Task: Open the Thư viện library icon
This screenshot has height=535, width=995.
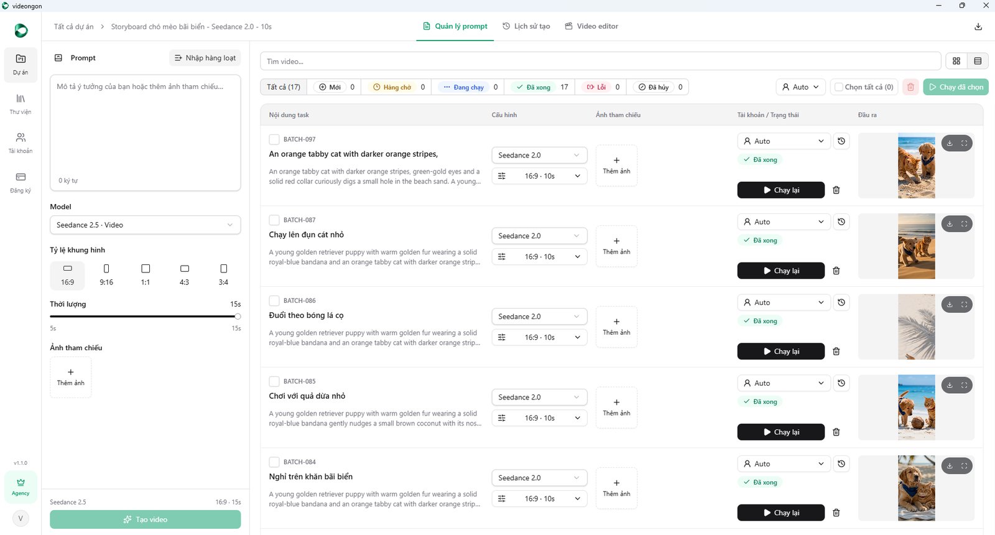Action: click(21, 103)
